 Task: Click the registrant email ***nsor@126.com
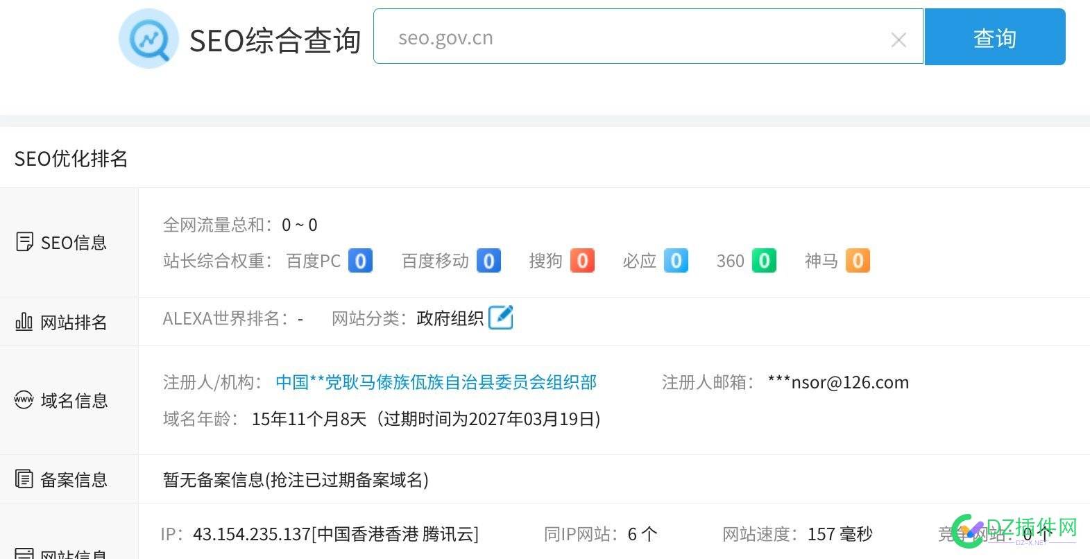click(x=838, y=382)
